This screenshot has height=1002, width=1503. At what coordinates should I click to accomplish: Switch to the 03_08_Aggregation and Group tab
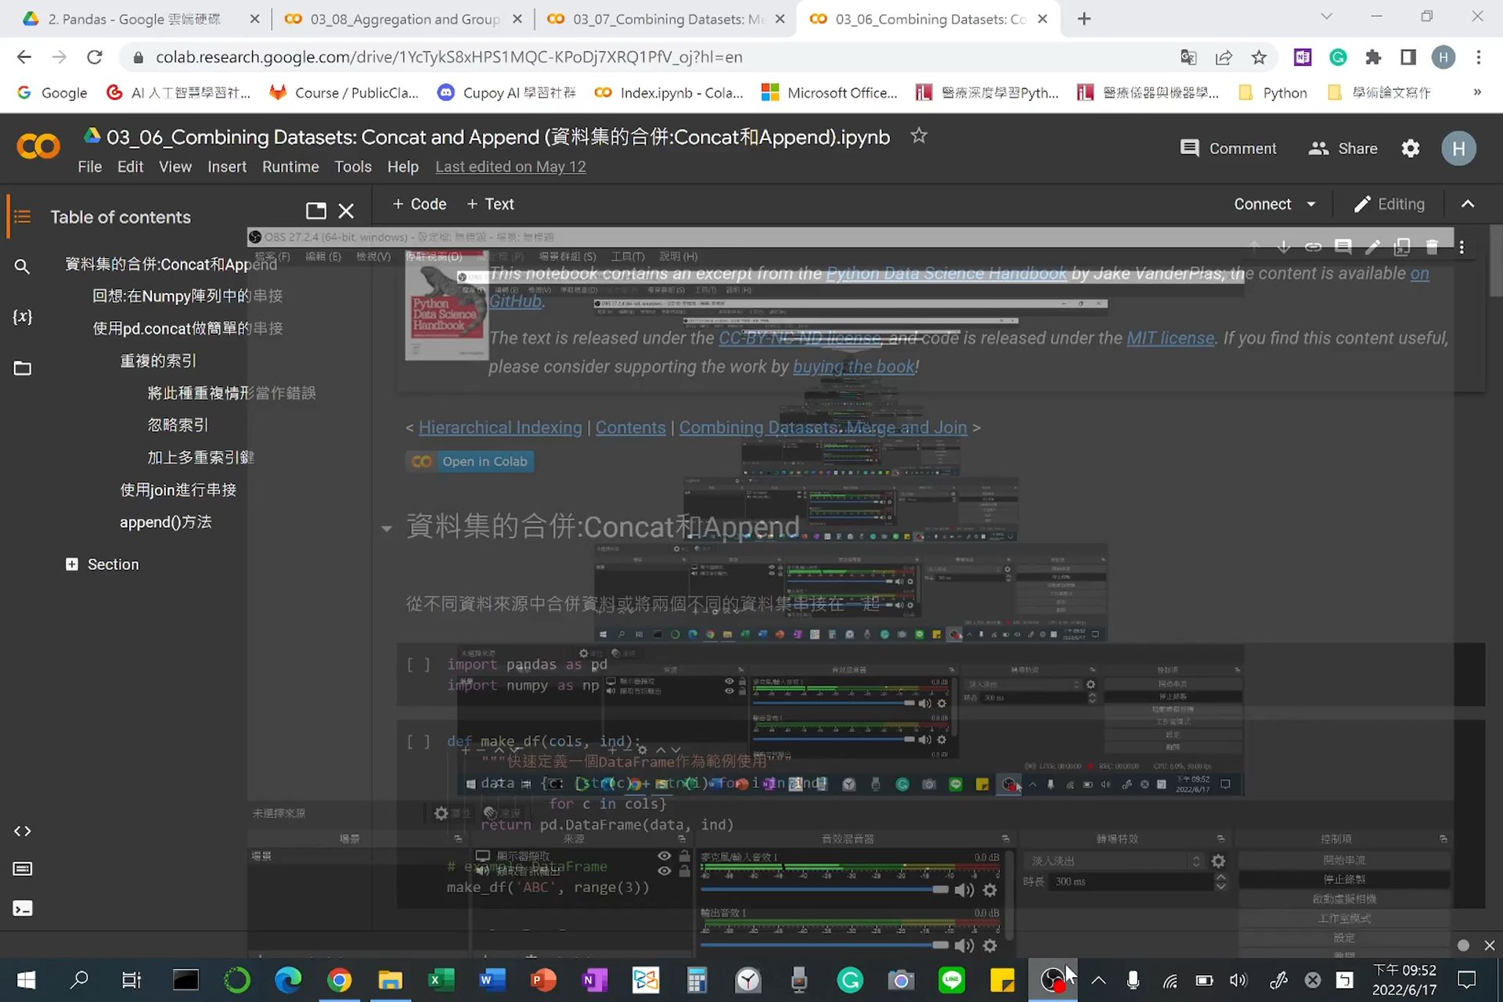[403, 19]
